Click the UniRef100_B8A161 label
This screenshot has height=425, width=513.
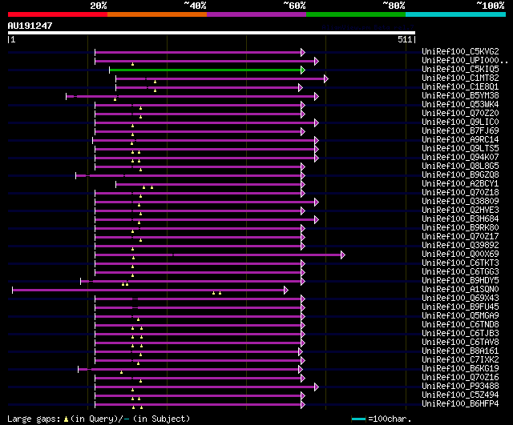(x=460, y=351)
